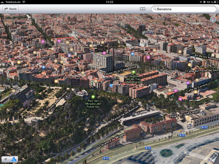The image size is (219, 164).
Task: Tap the location services arrow in status bar
Action: [201, 2]
